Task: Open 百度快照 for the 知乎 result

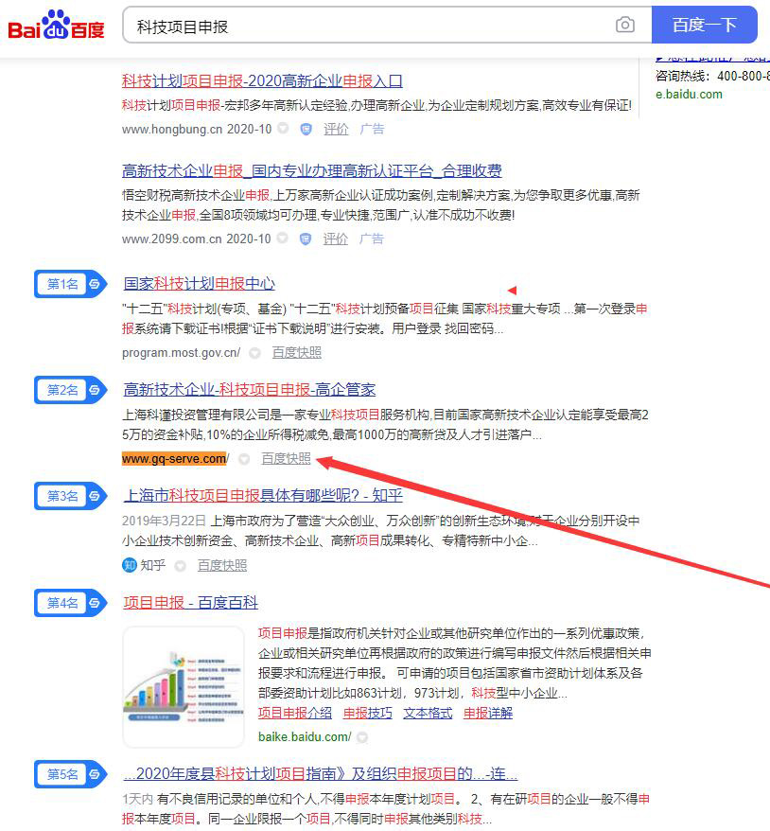Action: [x=222, y=565]
